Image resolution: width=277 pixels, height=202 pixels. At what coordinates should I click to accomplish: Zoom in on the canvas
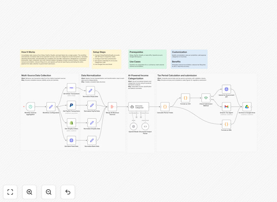click(x=29, y=192)
